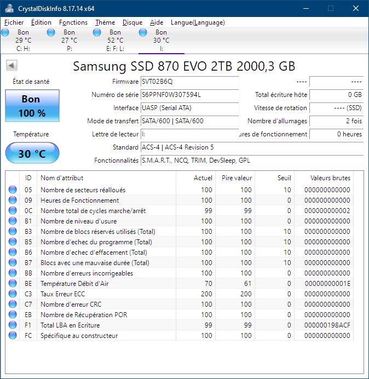The height and width of the screenshot is (379, 369).
Task: Select the status dot for disk I:
Action: point(143,32)
